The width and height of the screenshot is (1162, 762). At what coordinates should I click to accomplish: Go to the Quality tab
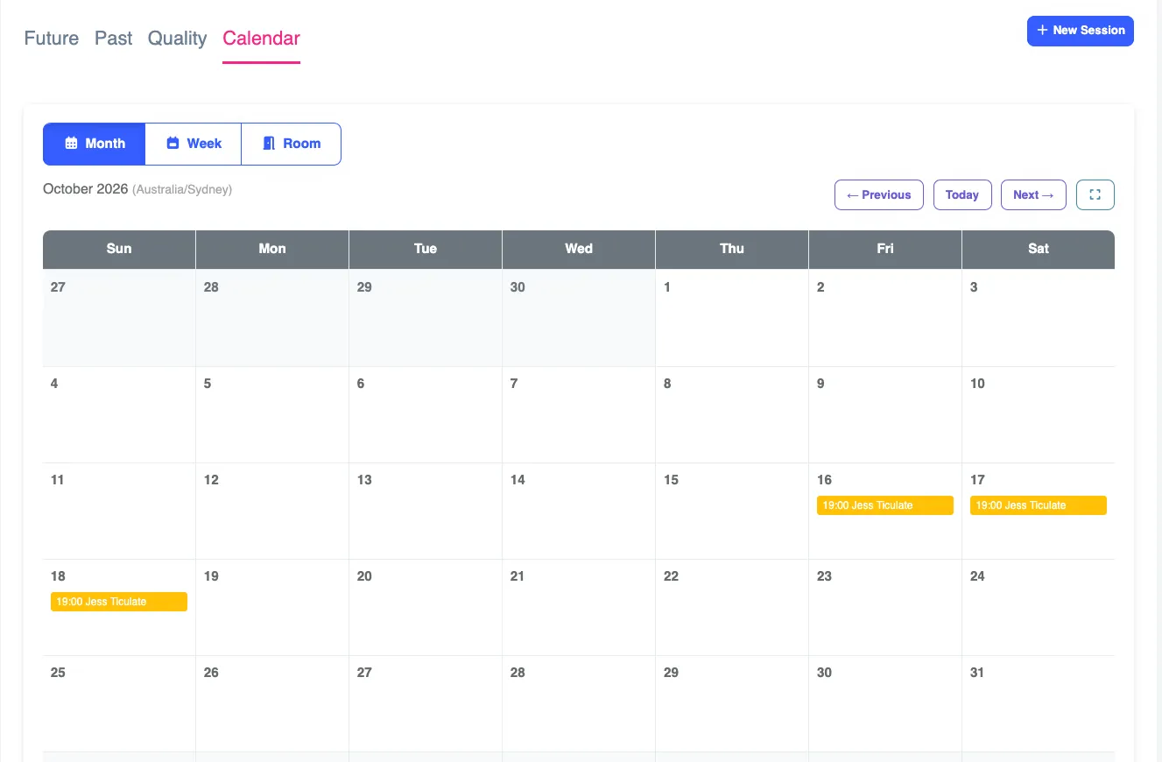pyautogui.click(x=177, y=39)
